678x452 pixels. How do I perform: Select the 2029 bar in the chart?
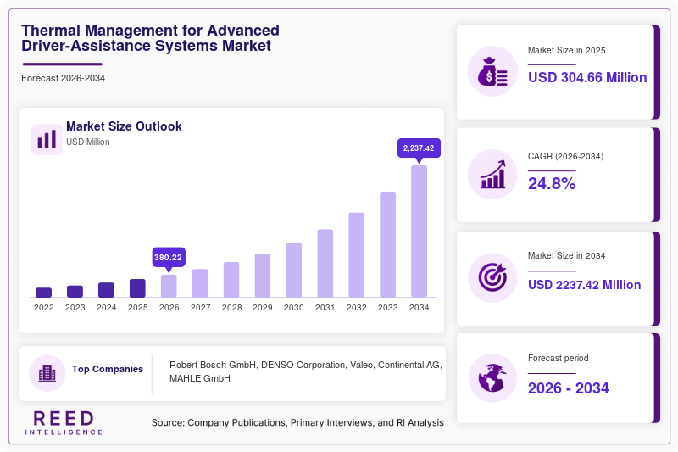263,276
